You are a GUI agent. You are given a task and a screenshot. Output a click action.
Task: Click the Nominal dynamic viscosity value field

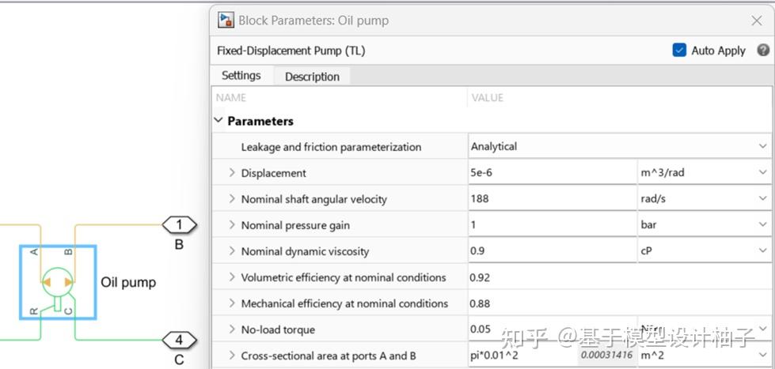coord(552,251)
